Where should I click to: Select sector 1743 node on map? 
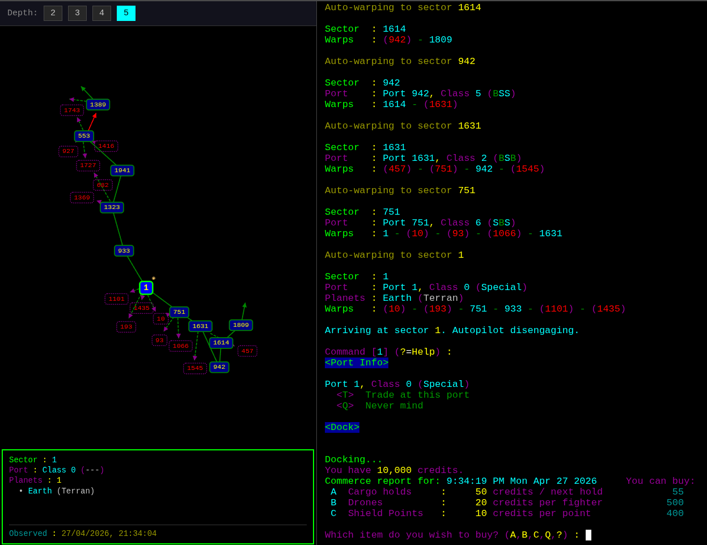click(x=72, y=110)
